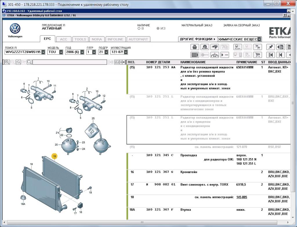Select the INFOLINE tab
The image size is (297, 227).
coord(115,39)
